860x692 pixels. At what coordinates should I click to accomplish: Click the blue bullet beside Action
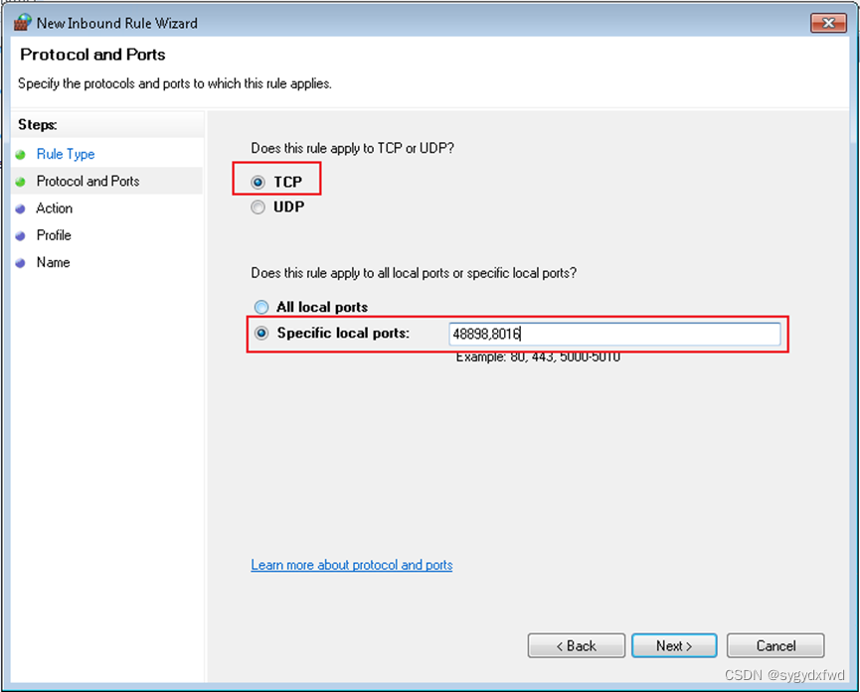click(x=21, y=208)
